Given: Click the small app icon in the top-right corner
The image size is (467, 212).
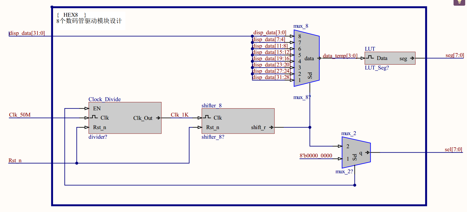Looking at the screenshot, I should pos(459,2).
